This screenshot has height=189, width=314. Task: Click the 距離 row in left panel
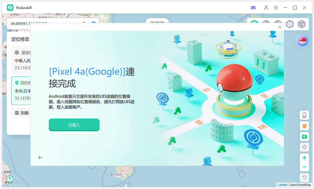point(21,113)
